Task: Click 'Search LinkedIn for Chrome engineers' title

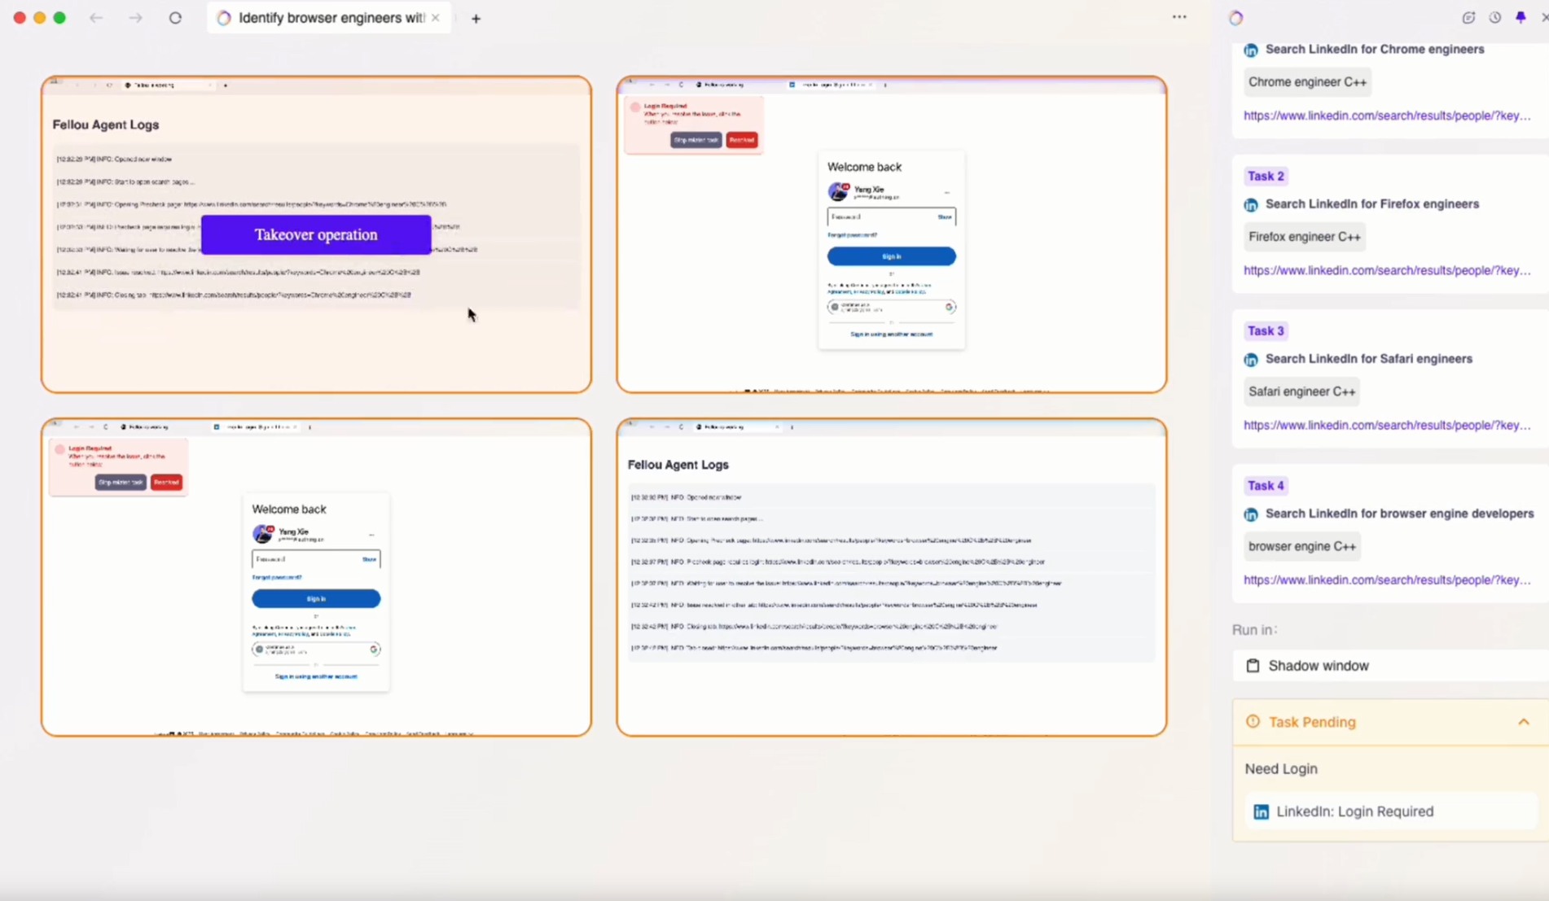Action: (x=1375, y=49)
